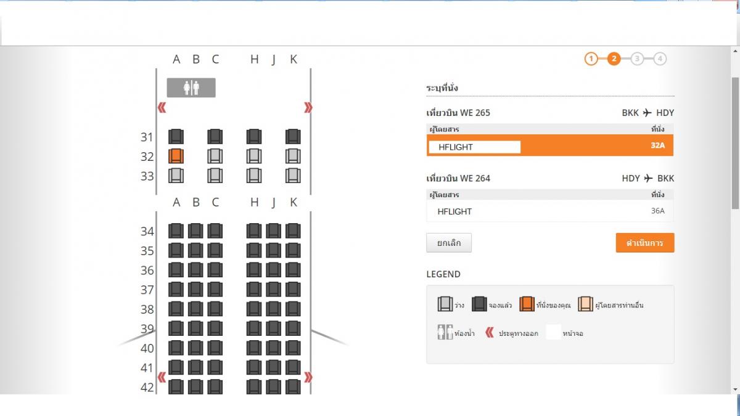Viewport: 740px width, 416px height.
Task: Choose available seat 32K
Action: (x=293, y=157)
